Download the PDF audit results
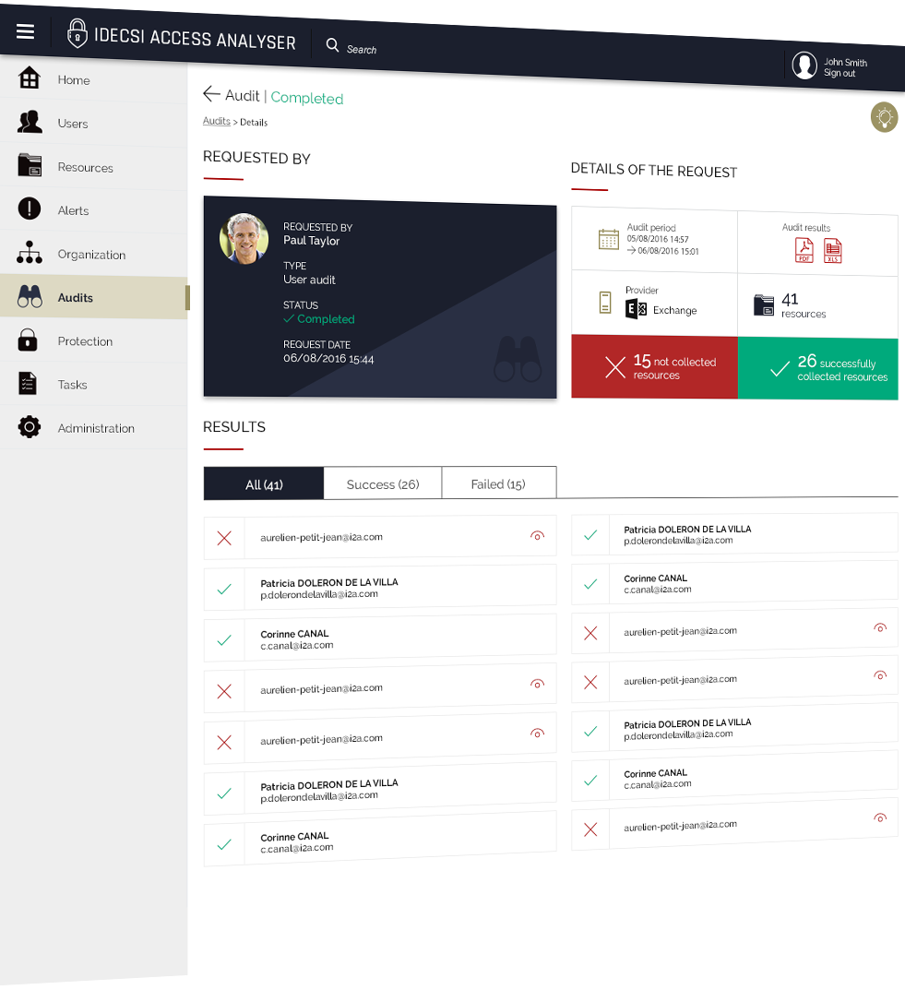 point(804,250)
